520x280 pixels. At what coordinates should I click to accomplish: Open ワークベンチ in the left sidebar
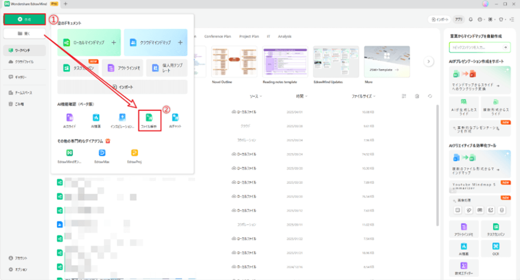tap(25, 50)
